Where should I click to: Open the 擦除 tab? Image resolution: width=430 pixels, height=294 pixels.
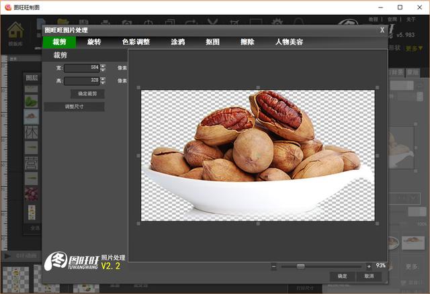click(247, 42)
